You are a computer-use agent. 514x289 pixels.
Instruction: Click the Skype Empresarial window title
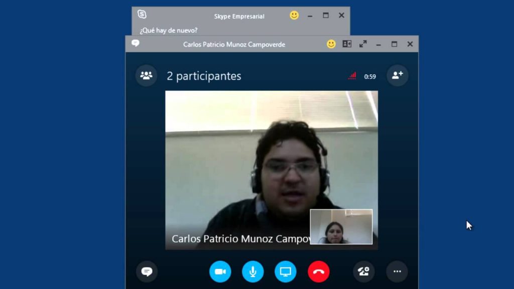click(239, 17)
